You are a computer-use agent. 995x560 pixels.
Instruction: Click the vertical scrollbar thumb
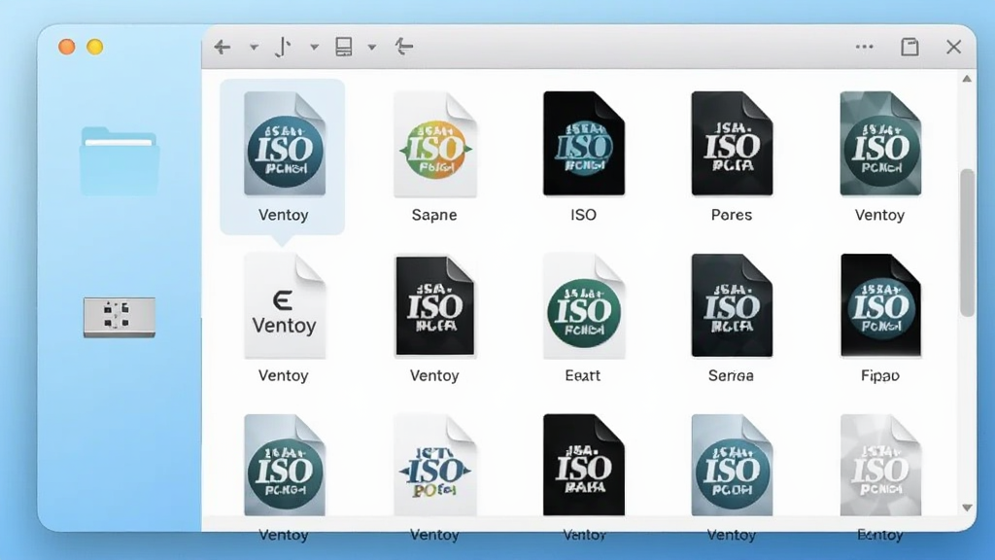pyautogui.click(x=967, y=242)
